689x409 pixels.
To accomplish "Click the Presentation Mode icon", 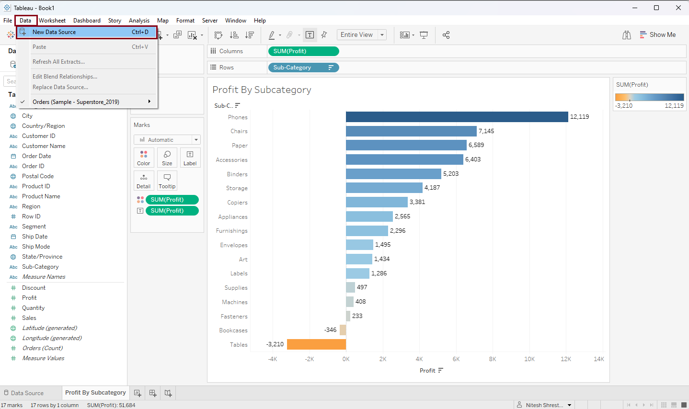I will pos(424,35).
